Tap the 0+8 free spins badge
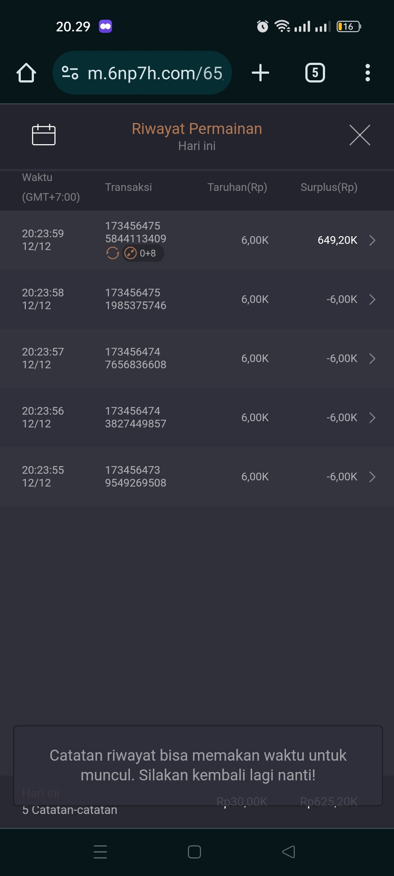The width and height of the screenshot is (394, 876). [x=143, y=253]
